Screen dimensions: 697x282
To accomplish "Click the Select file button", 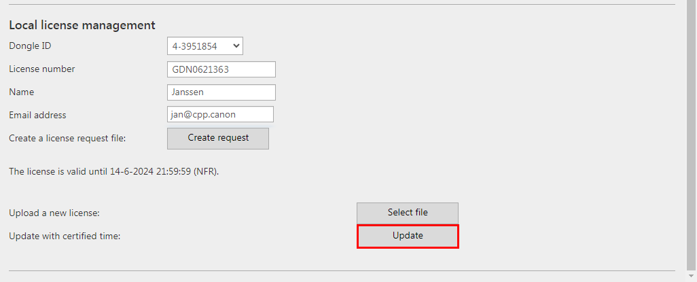I will tap(408, 213).
